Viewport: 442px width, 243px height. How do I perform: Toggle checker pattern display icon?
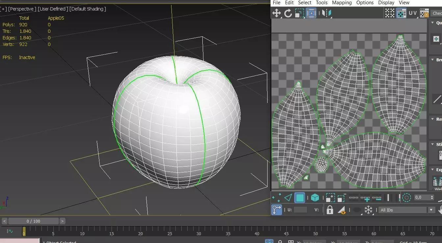coord(390,13)
